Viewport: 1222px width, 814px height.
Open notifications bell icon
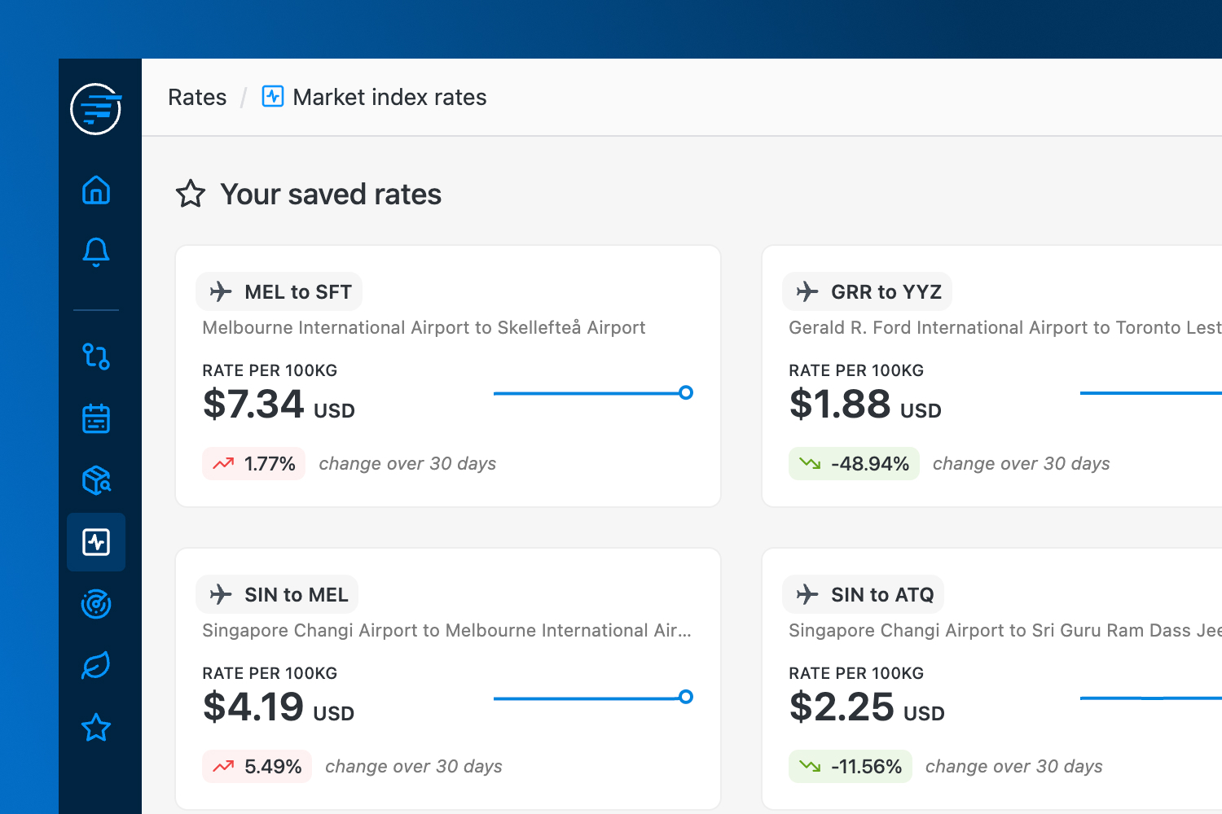point(96,252)
